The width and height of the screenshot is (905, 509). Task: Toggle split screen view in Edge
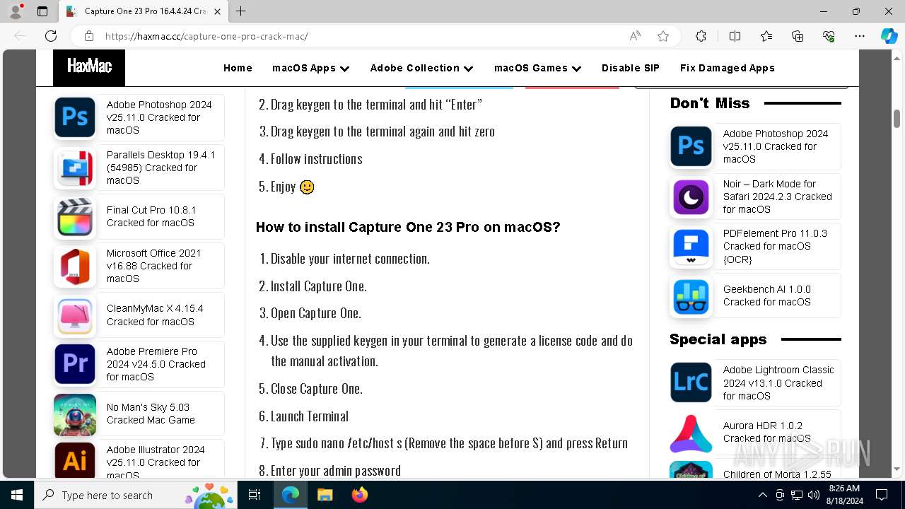pyautogui.click(x=735, y=36)
